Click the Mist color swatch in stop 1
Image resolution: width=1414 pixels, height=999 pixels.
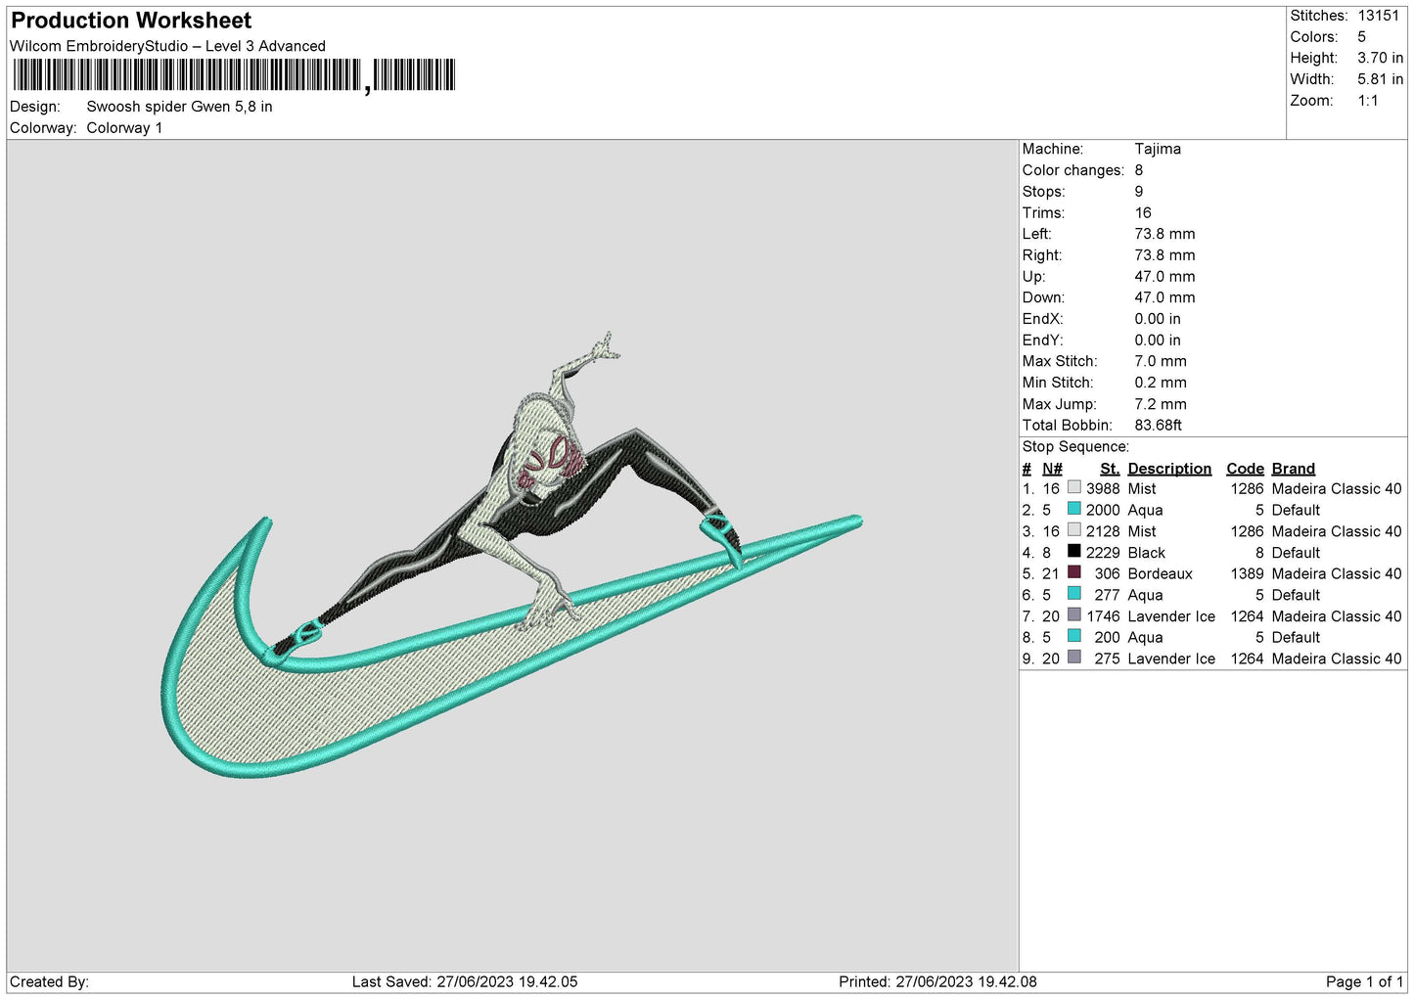point(1073,487)
